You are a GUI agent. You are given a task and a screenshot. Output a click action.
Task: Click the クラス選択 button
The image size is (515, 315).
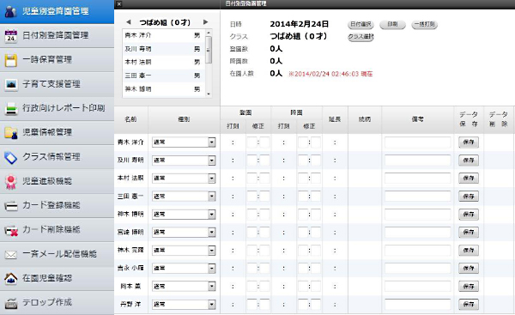pyautogui.click(x=360, y=37)
